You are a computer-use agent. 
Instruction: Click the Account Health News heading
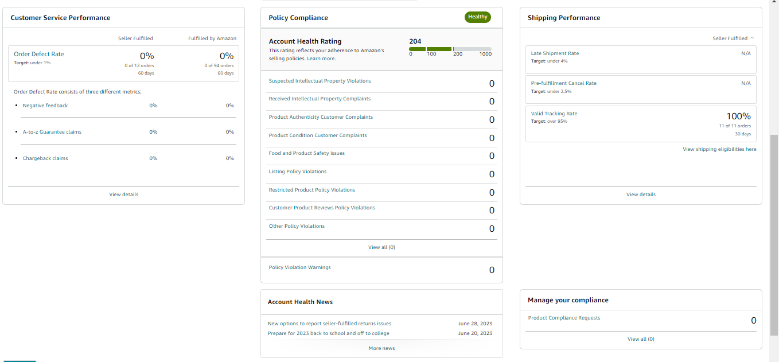pyautogui.click(x=300, y=302)
